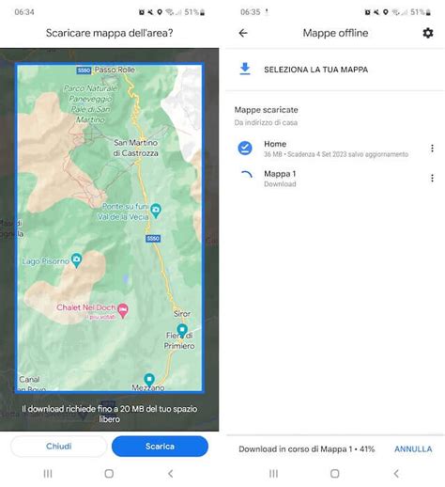Open the Home offline map entry

(335, 149)
